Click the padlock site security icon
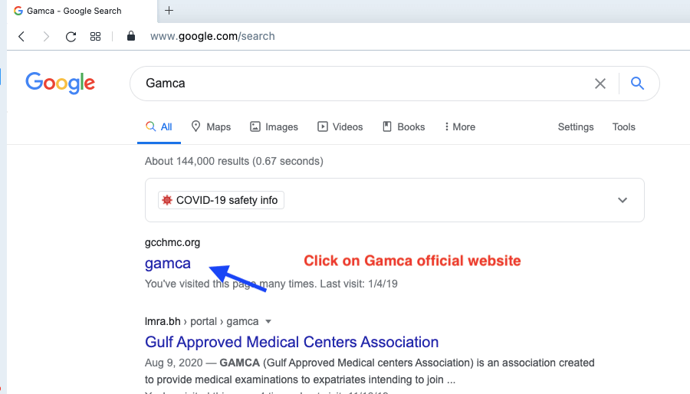Viewport: 690px width, 394px height. [x=130, y=35]
